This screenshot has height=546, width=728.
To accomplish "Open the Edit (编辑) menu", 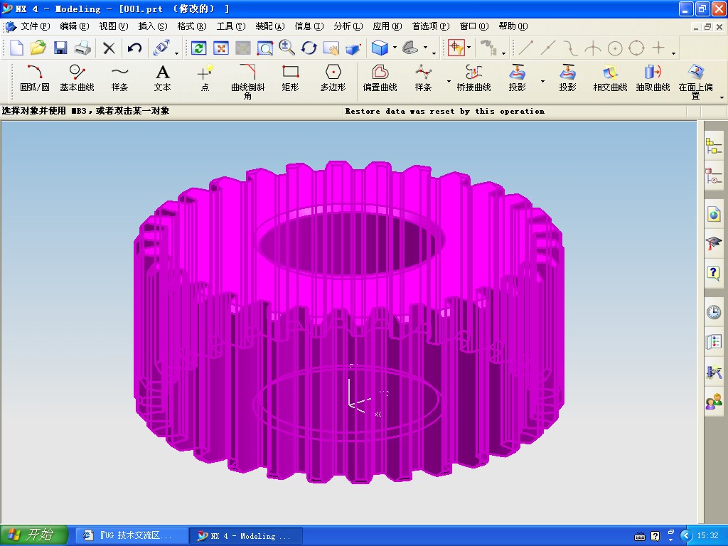I will [x=74, y=26].
